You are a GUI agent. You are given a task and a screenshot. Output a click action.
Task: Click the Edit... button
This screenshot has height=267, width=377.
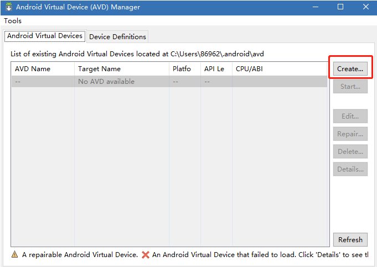350,116
